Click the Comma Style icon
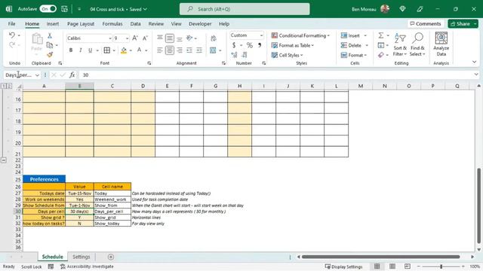This screenshot has height=271, width=483. 260,45
